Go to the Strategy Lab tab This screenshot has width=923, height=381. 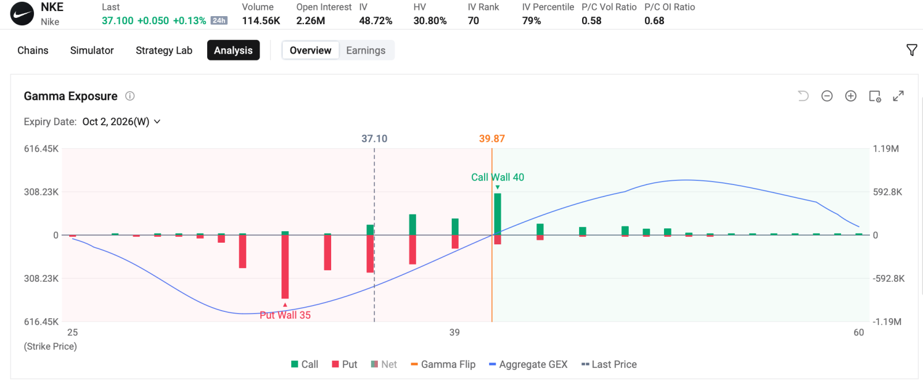click(x=164, y=50)
